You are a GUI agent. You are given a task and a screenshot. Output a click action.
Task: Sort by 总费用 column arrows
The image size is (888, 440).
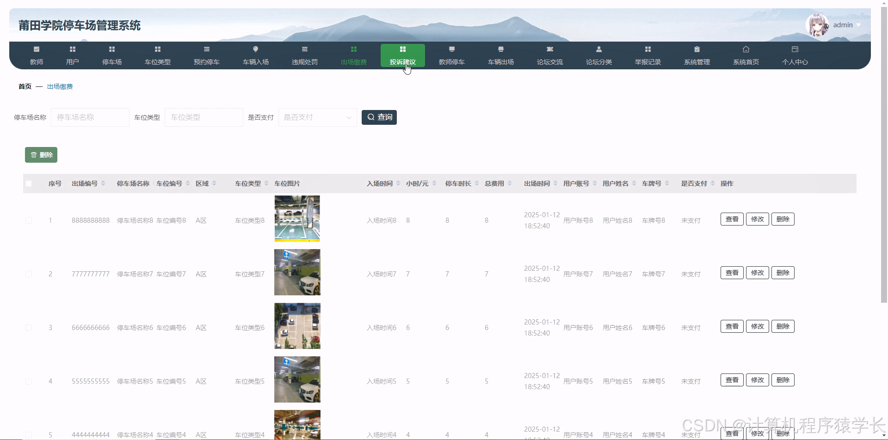pyautogui.click(x=510, y=183)
